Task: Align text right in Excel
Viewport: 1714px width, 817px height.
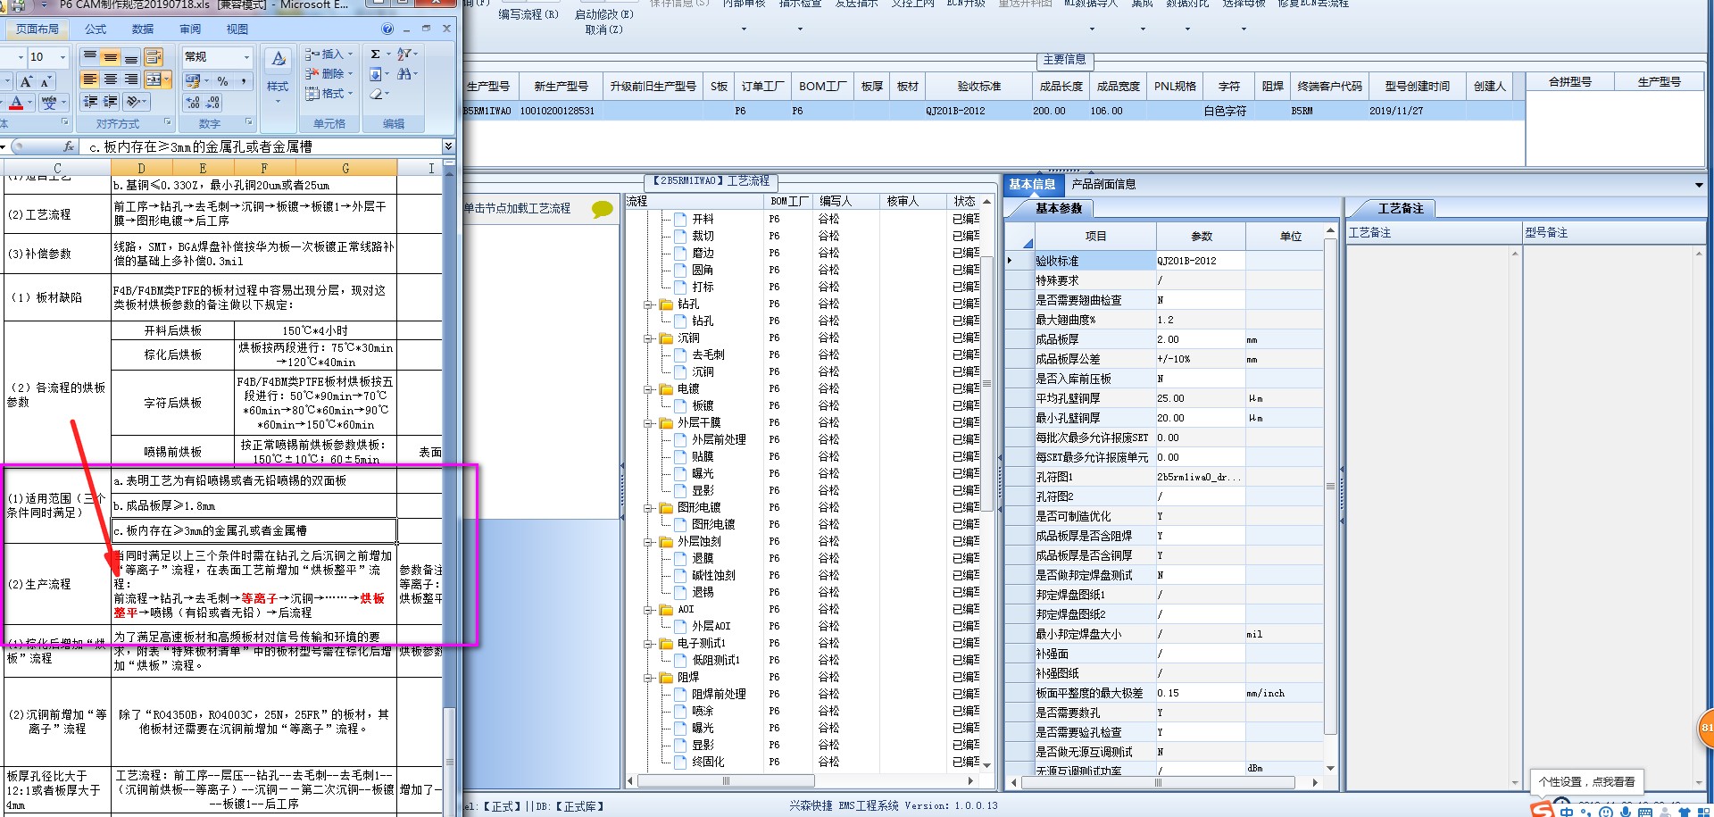Action: tap(131, 79)
